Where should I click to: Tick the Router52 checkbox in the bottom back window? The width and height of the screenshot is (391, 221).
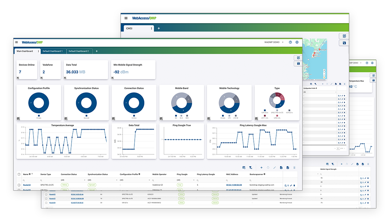pyautogui.click(x=46, y=194)
